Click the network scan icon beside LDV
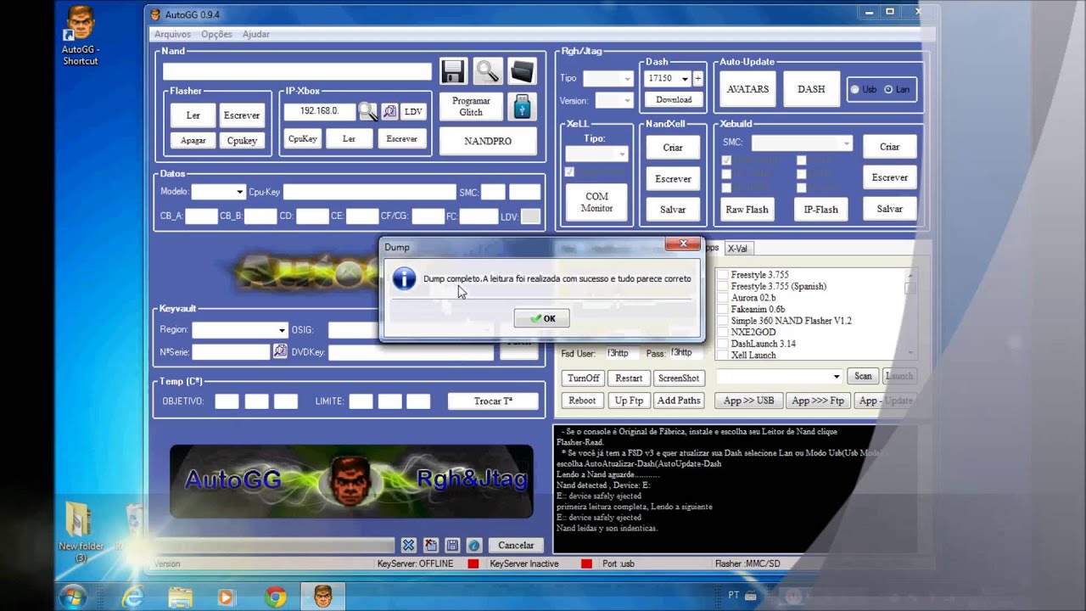1086x611 pixels. pos(389,111)
